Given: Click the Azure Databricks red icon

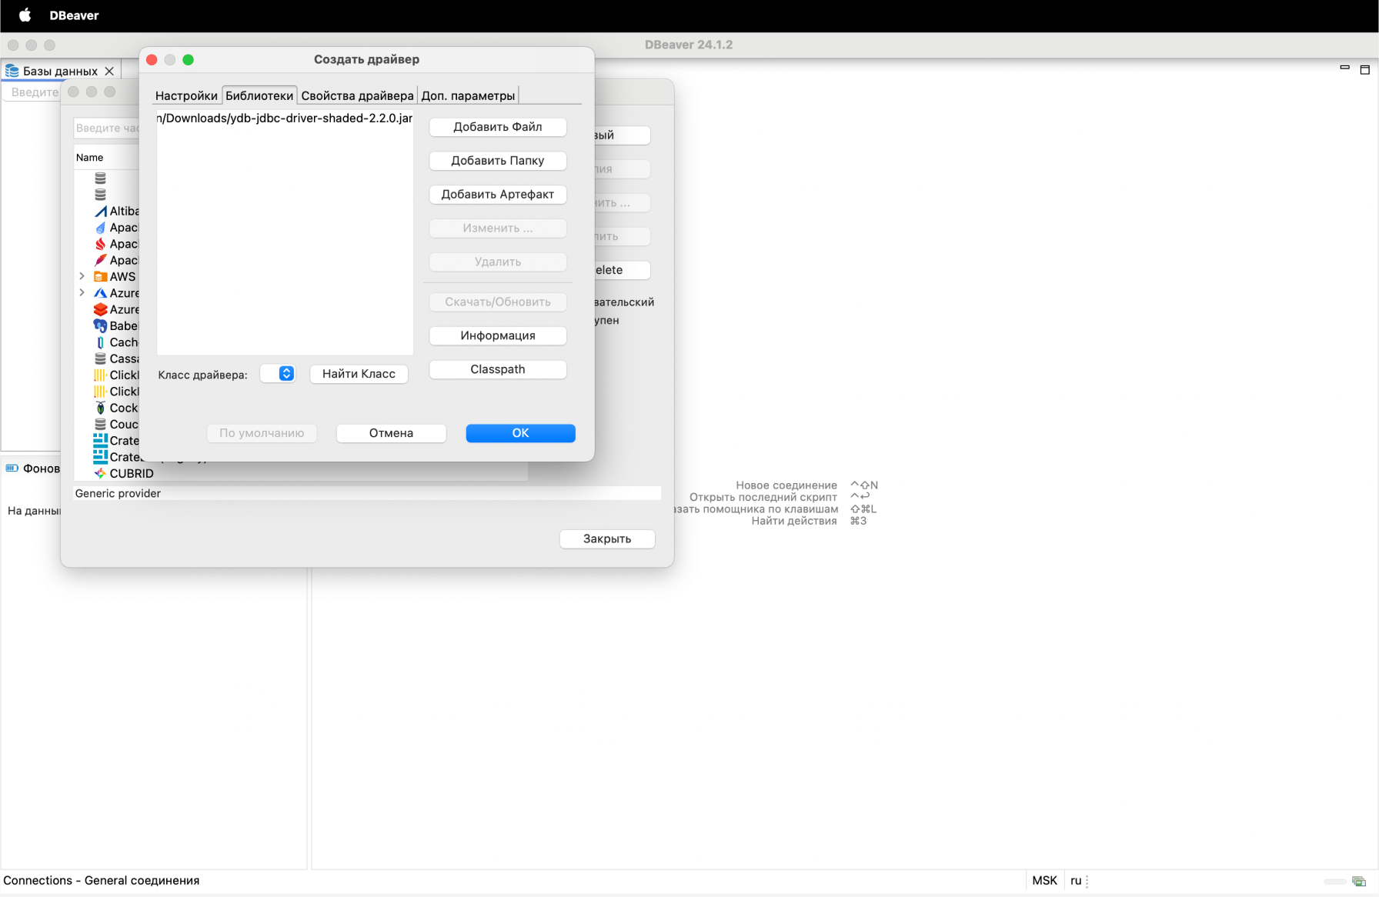Looking at the screenshot, I should (100, 309).
